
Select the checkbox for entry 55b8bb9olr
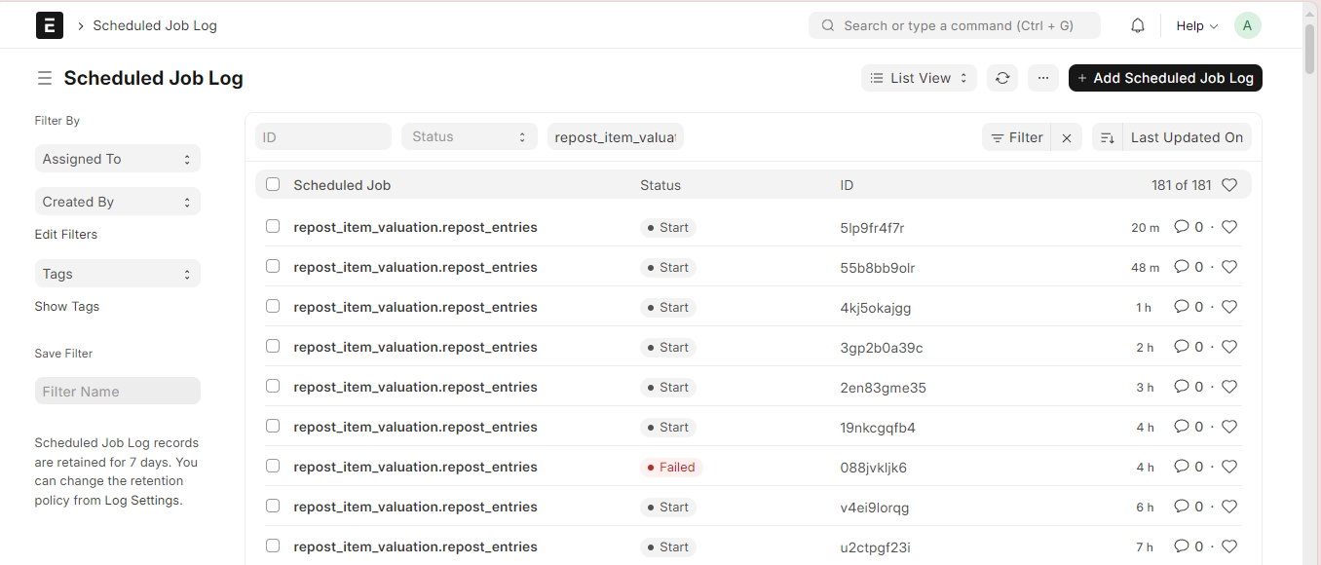(273, 266)
